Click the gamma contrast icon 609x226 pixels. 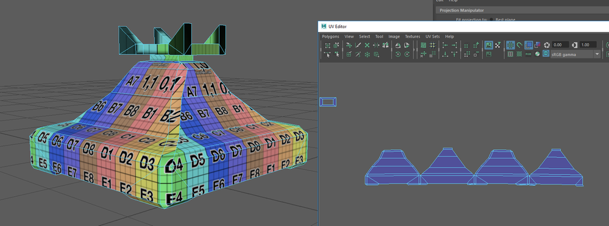[x=574, y=46]
